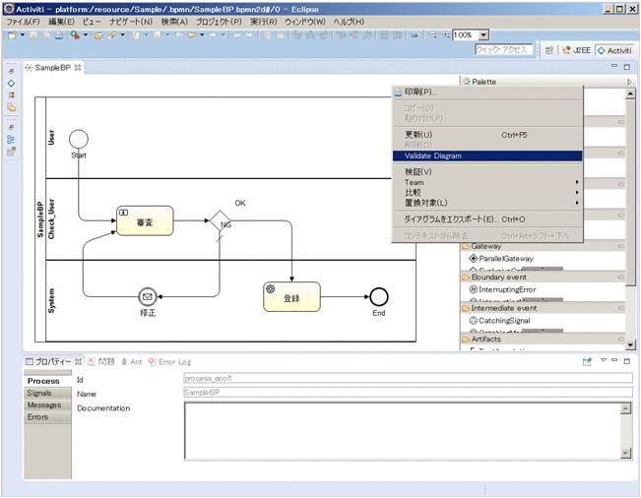This screenshot has height=498, width=641.
Task: Open the プロジェクト(P) menu
Action: click(x=219, y=21)
